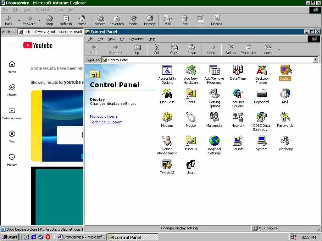Screen dimensions: 322x241
Task: Open the YouTube hamburger menu
Action: tap(12, 45)
